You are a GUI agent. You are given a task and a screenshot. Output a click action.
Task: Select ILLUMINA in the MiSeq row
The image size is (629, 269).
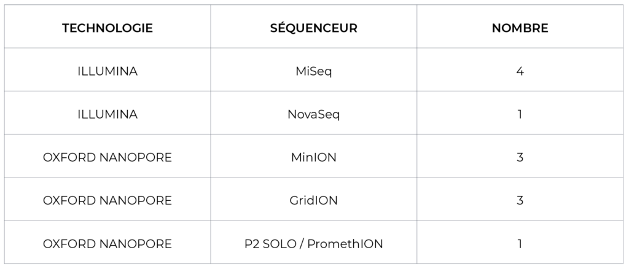107,71
